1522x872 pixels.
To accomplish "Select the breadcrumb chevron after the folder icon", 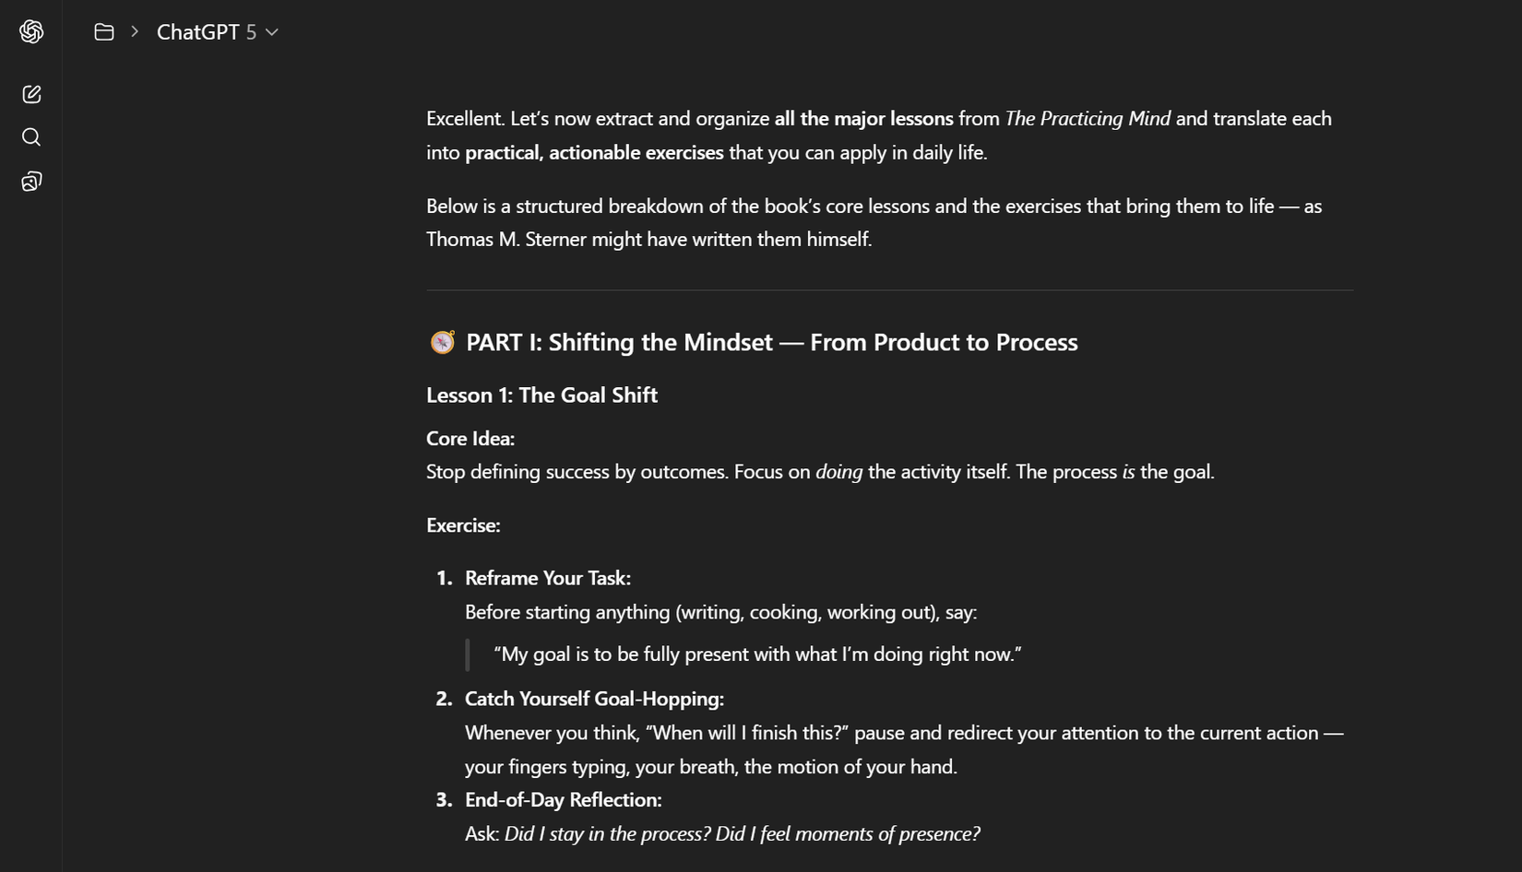I will (134, 30).
